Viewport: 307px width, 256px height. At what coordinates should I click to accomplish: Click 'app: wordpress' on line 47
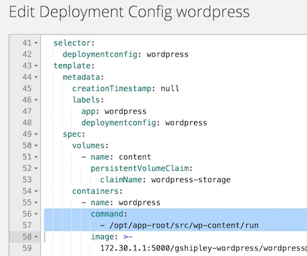click(x=114, y=111)
